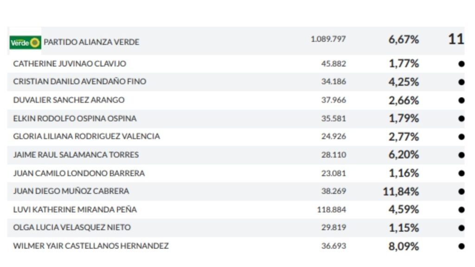Click the dot in Juan Diego Muñoz's row
Screen dimensions: 475x267
point(461,191)
